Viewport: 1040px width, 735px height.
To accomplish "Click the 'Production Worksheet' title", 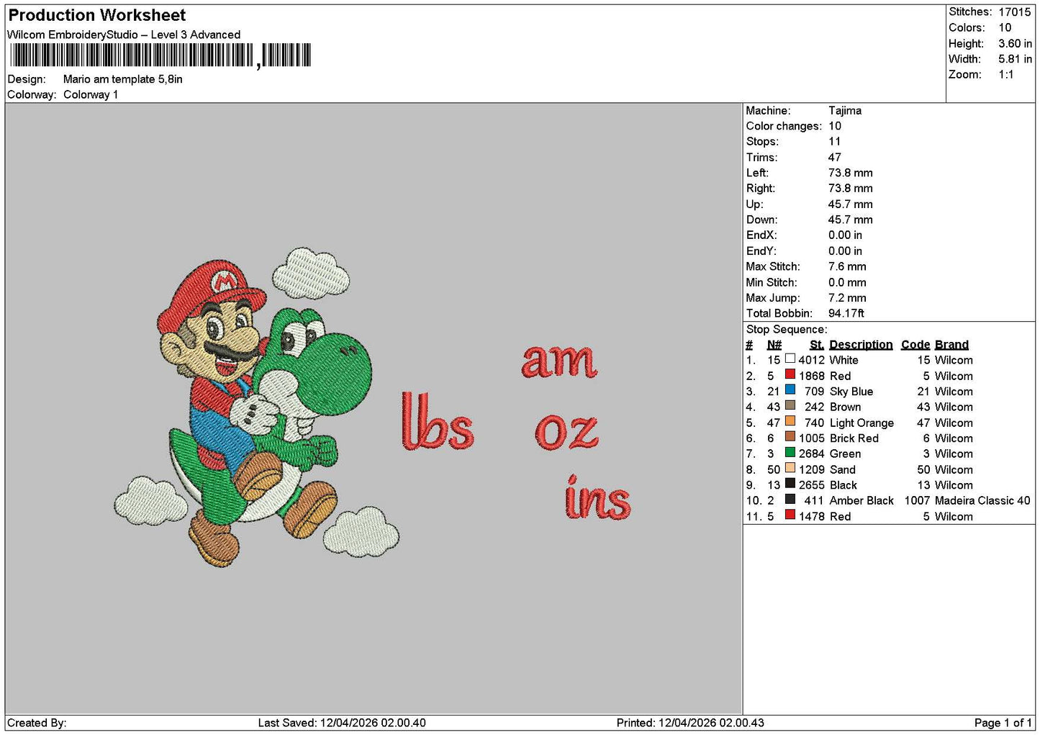I will [96, 15].
